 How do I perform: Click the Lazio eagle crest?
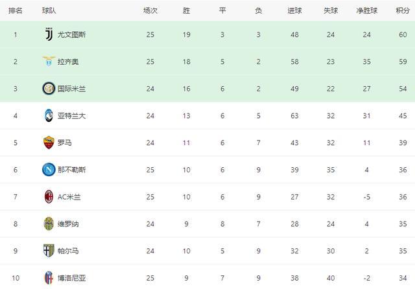pos(49,62)
